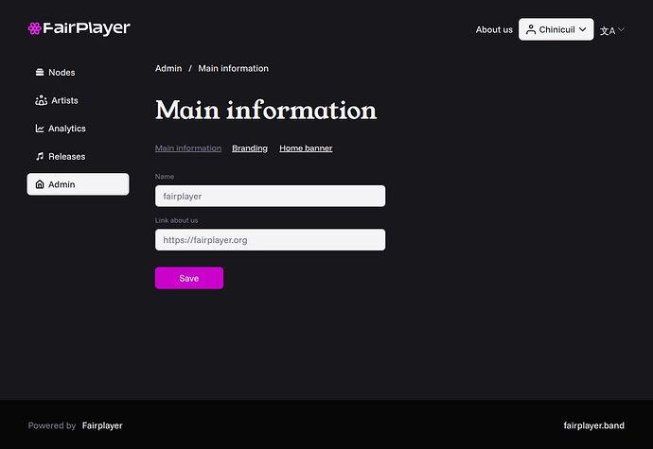This screenshot has width=653, height=449.
Task: Click the Save button
Action: tap(189, 278)
